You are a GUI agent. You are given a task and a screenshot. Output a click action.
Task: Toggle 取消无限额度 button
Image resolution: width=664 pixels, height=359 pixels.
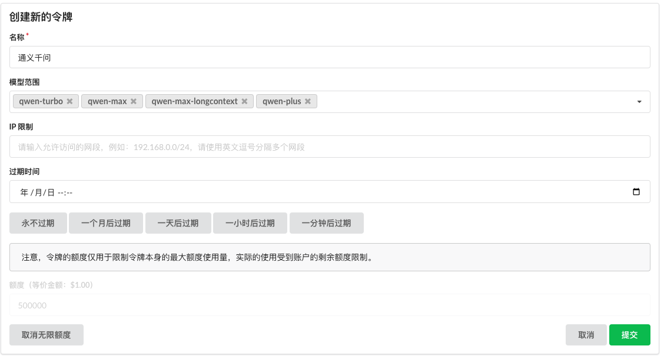[47, 334]
